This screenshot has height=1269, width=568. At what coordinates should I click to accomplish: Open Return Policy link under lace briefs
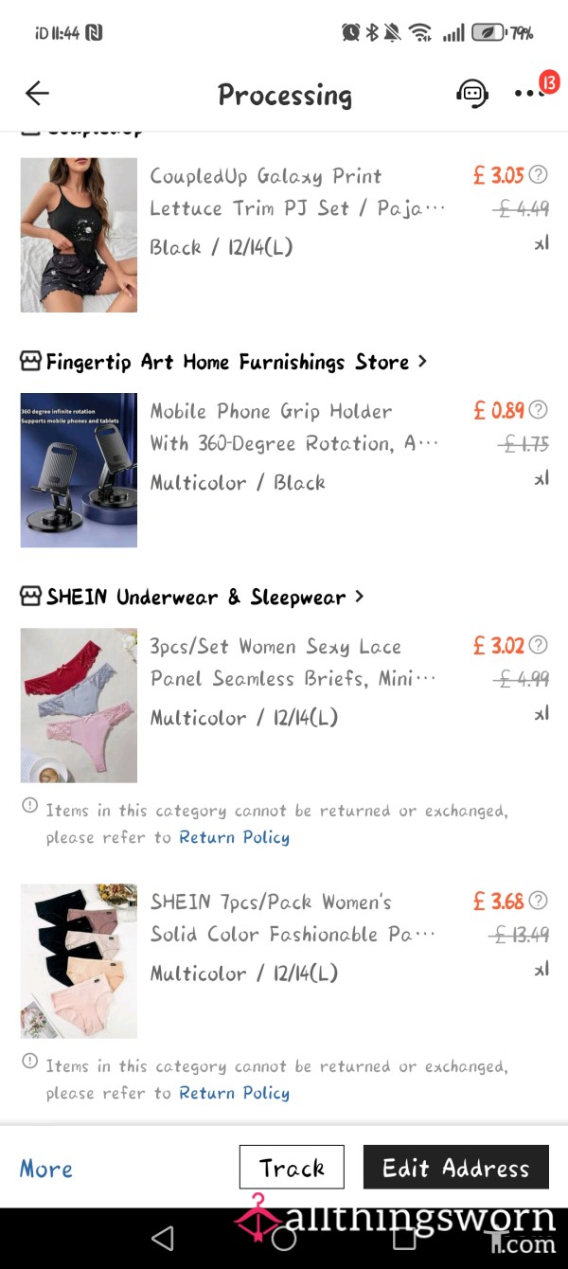(234, 837)
